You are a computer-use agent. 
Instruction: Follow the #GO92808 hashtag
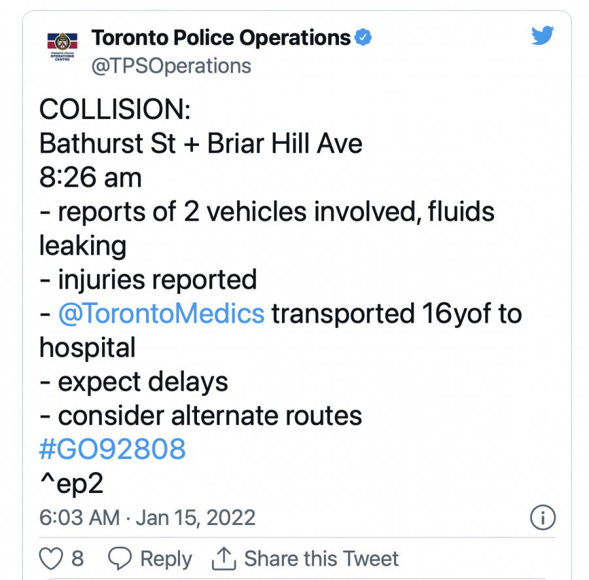coord(113,450)
